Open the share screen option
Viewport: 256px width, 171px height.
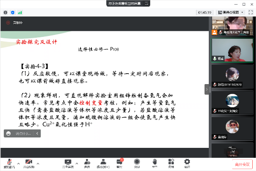[x=68, y=163]
